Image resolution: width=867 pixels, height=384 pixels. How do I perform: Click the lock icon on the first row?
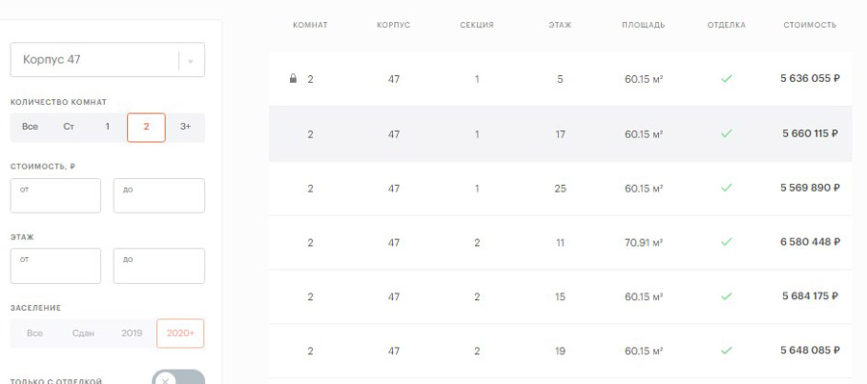tap(293, 79)
